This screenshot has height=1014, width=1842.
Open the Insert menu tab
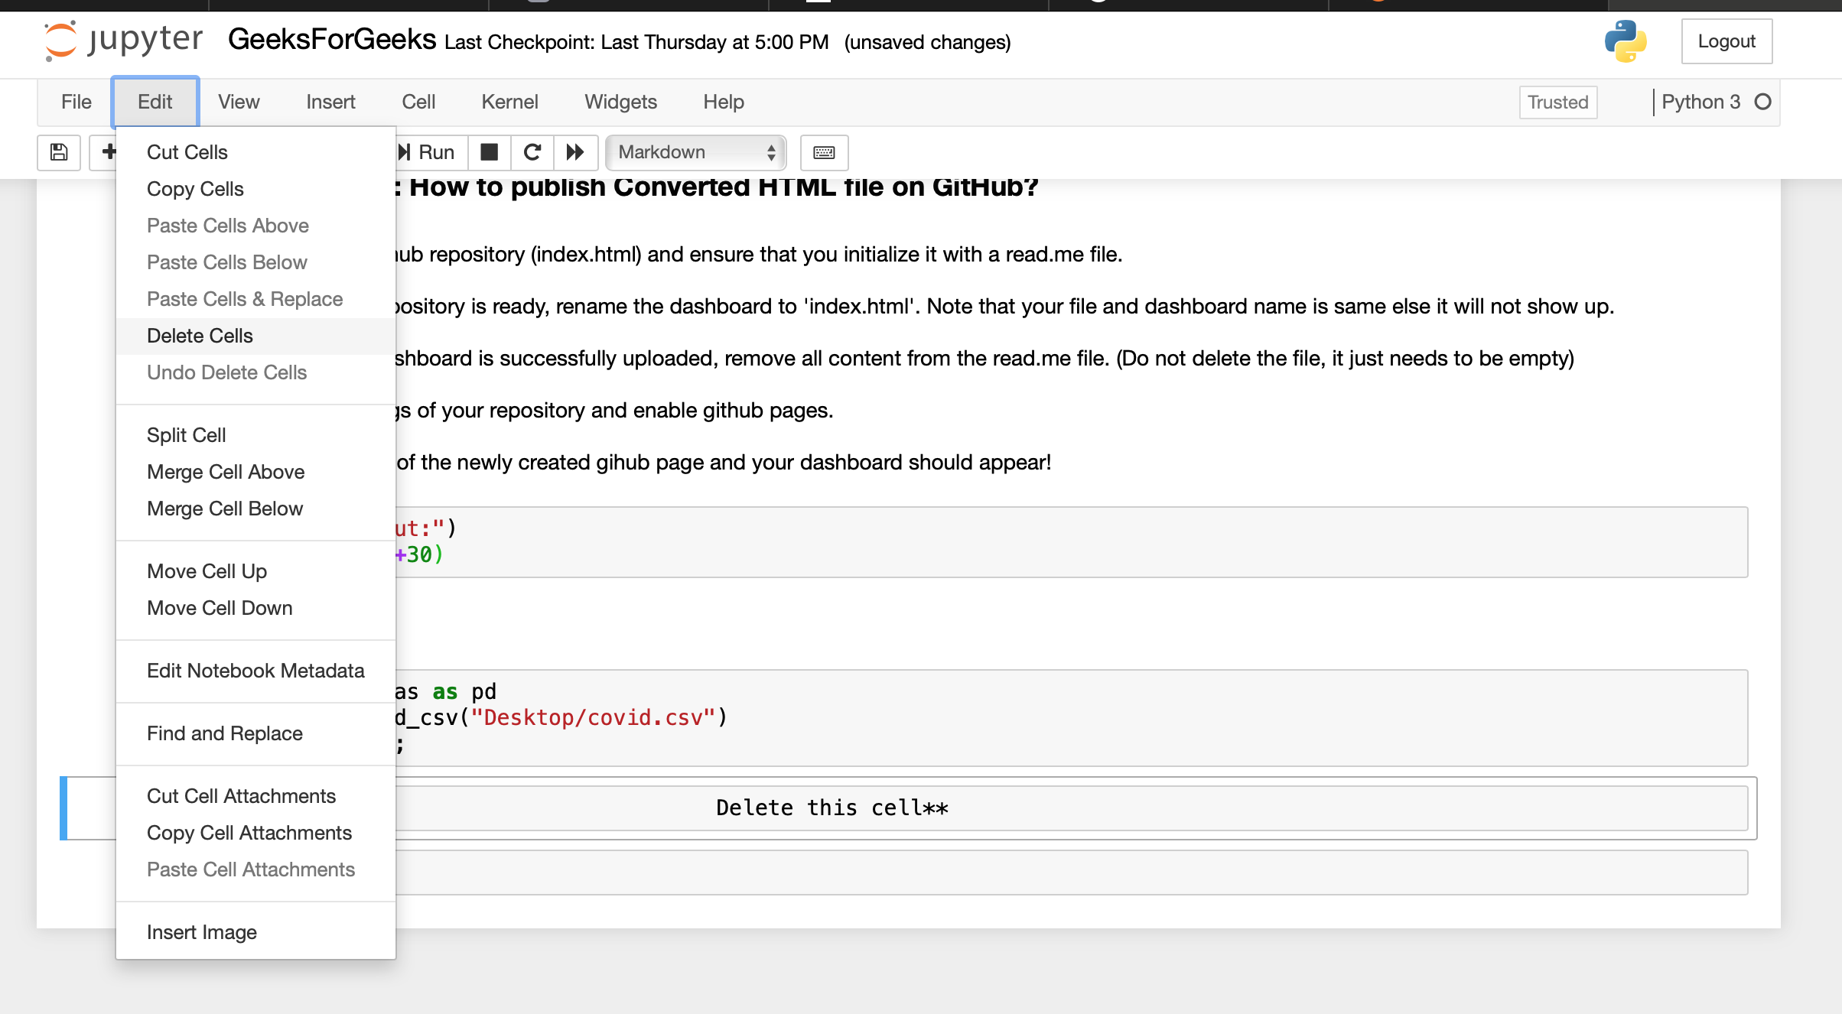330,101
